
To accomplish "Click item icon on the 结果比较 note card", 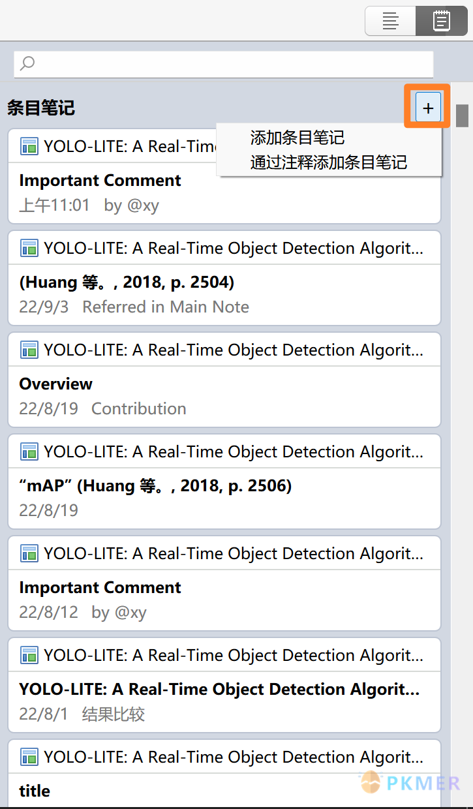I will (x=29, y=656).
